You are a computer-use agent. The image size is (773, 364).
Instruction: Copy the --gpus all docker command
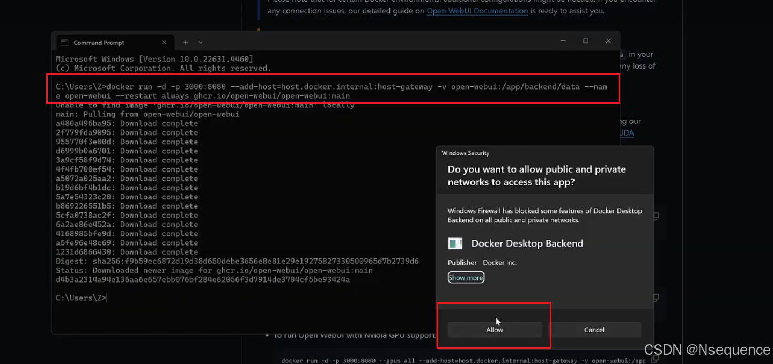655,359
